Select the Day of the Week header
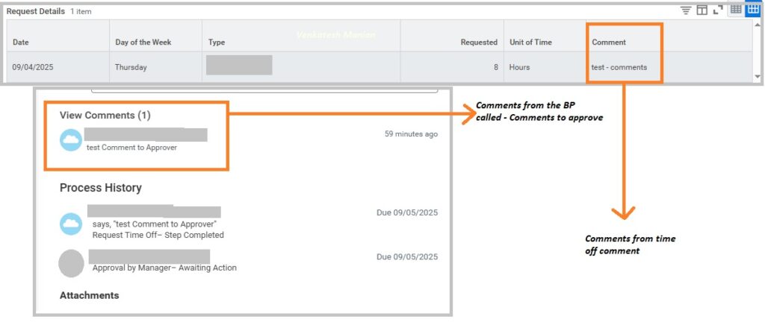The image size is (765, 325). point(143,42)
